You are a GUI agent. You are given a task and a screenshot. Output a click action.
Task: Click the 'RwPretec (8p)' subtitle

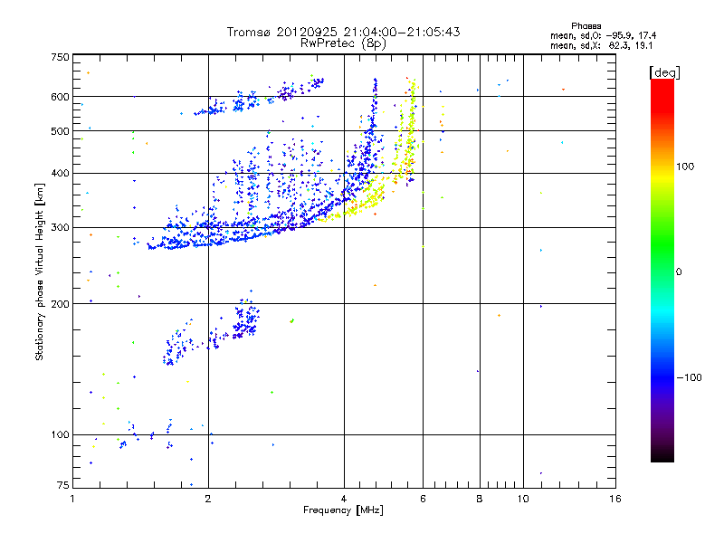click(343, 43)
